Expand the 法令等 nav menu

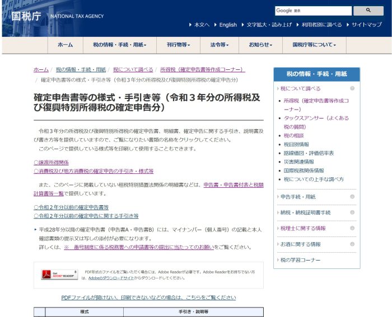click(x=220, y=45)
